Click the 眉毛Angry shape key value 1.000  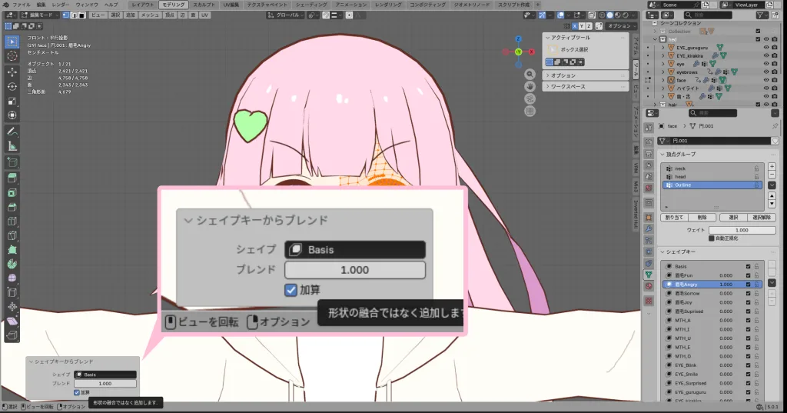pyautogui.click(x=726, y=285)
